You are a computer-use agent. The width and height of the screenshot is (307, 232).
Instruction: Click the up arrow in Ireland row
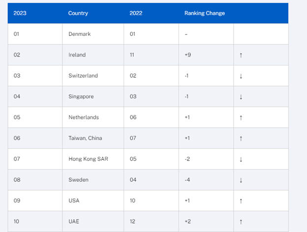241,55
